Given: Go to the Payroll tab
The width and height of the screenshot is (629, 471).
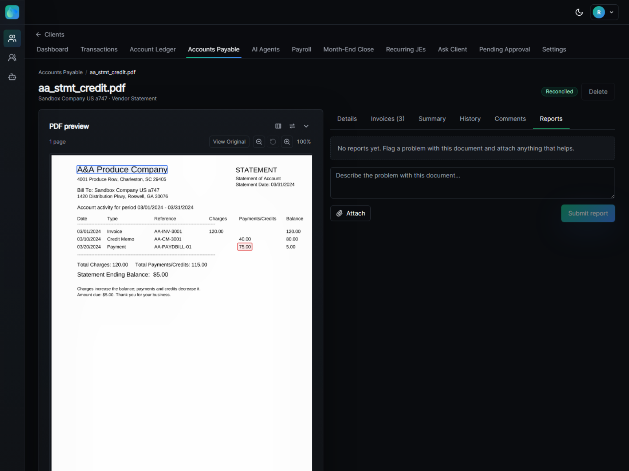Looking at the screenshot, I should pos(302,49).
